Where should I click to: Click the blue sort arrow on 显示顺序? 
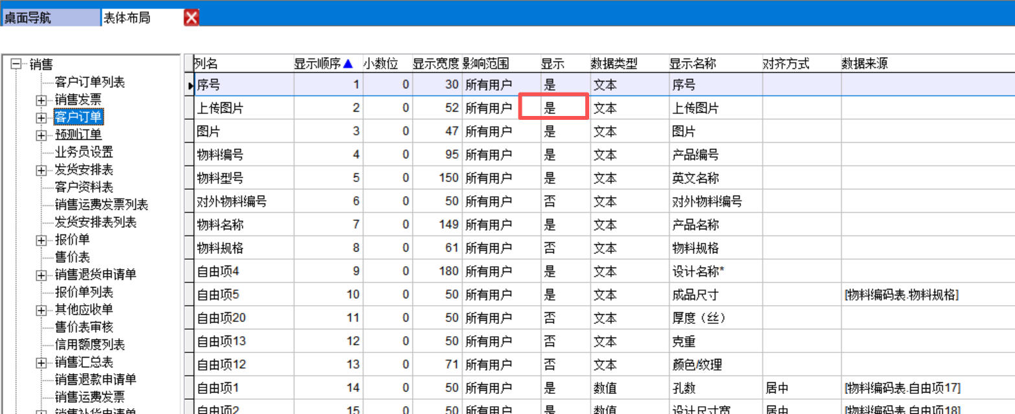[348, 63]
